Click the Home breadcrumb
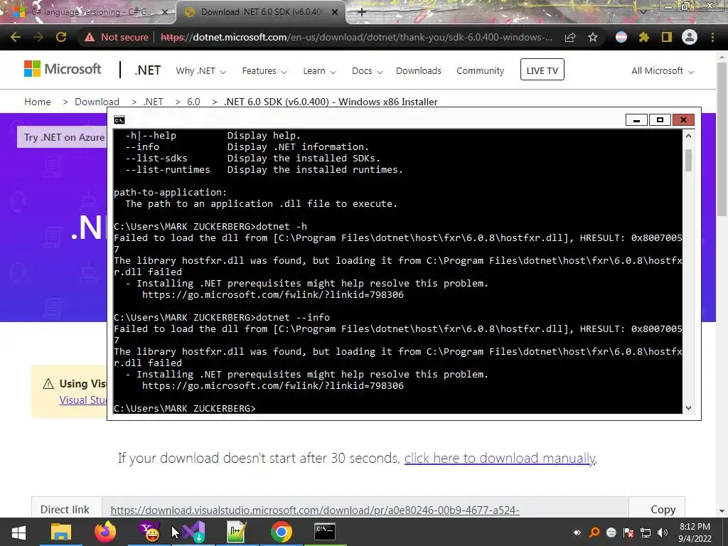The width and height of the screenshot is (728, 546). [38, 102]
